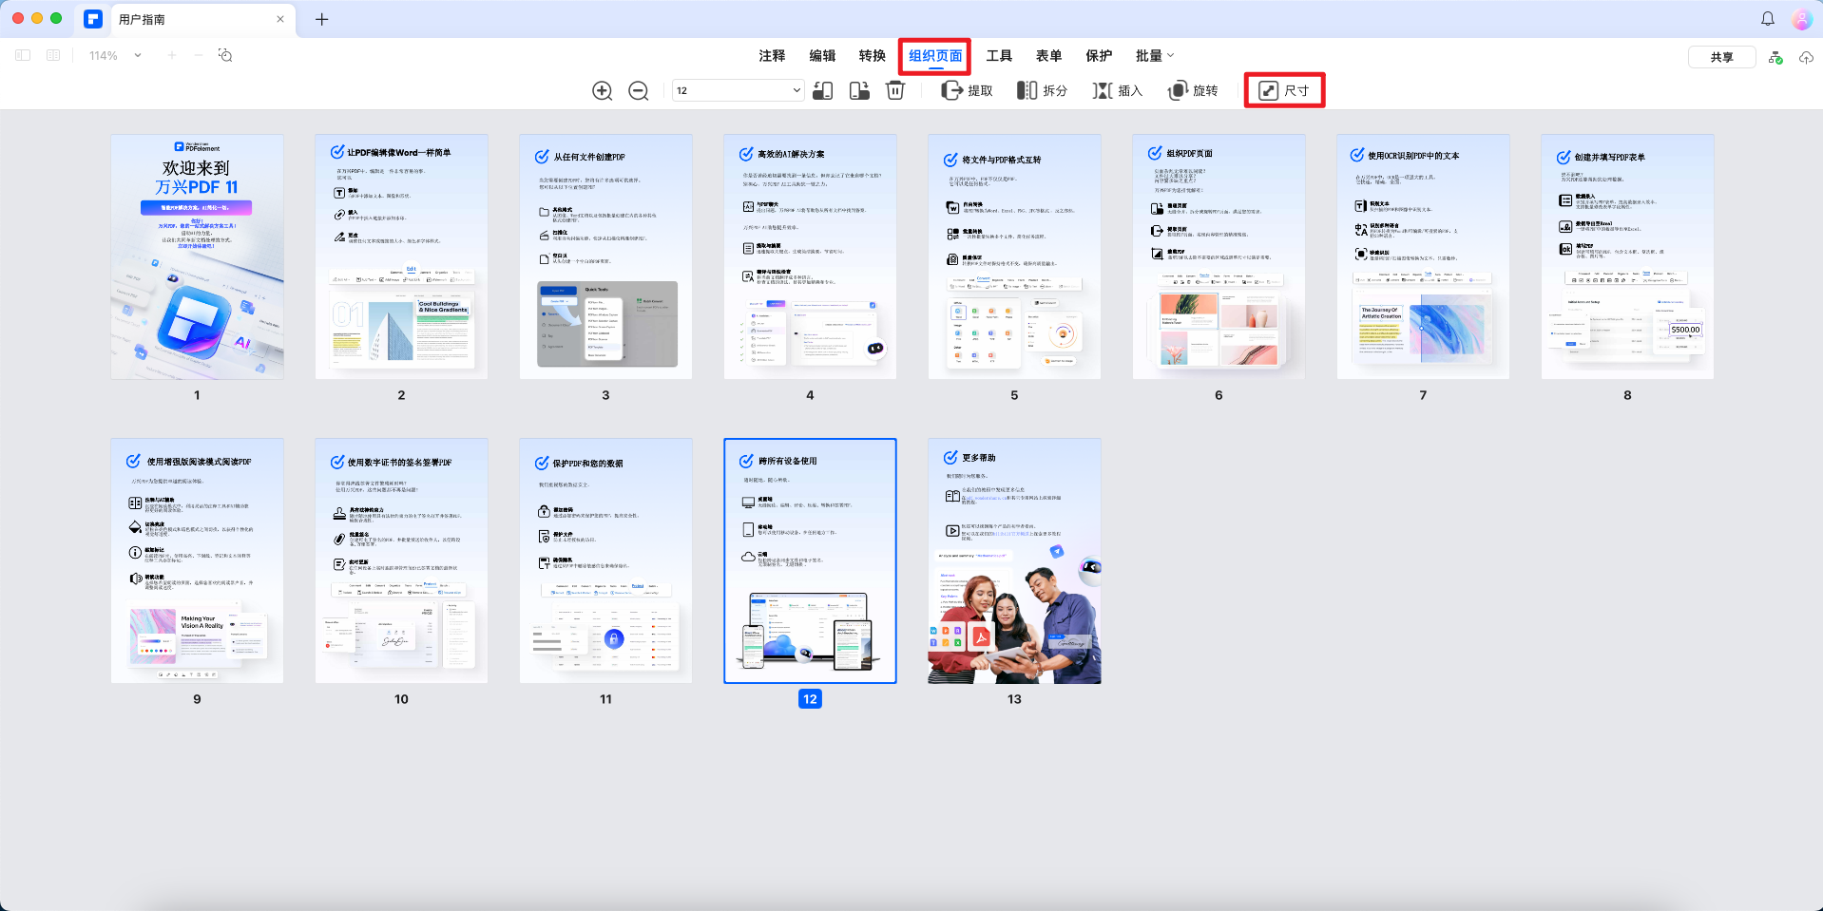Click the 共享 (Share) button
Image resolution: width=1823 pixels, height=911 pixels.
[1721, 56]
